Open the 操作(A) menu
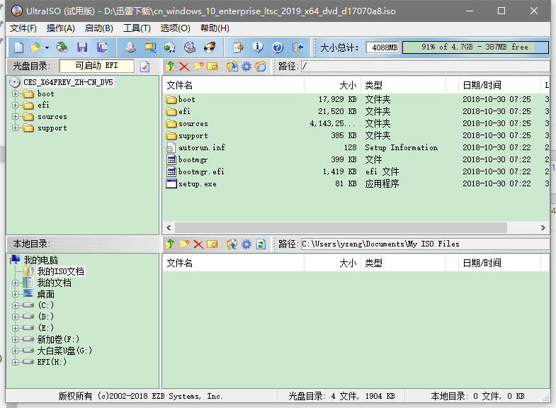Viewport: 556px width, 408px height. pos(61,28)
